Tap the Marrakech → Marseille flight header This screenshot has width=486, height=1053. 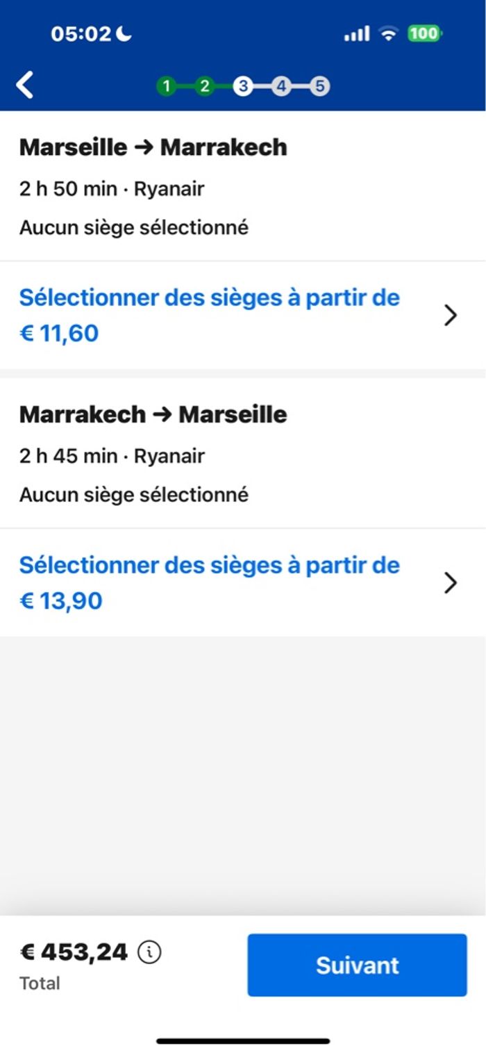point(153,414)
